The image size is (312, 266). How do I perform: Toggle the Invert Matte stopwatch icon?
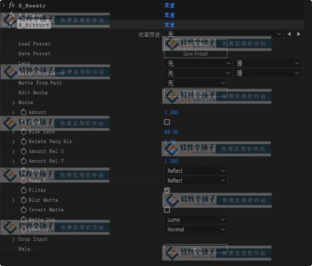[x=24, y=210]
